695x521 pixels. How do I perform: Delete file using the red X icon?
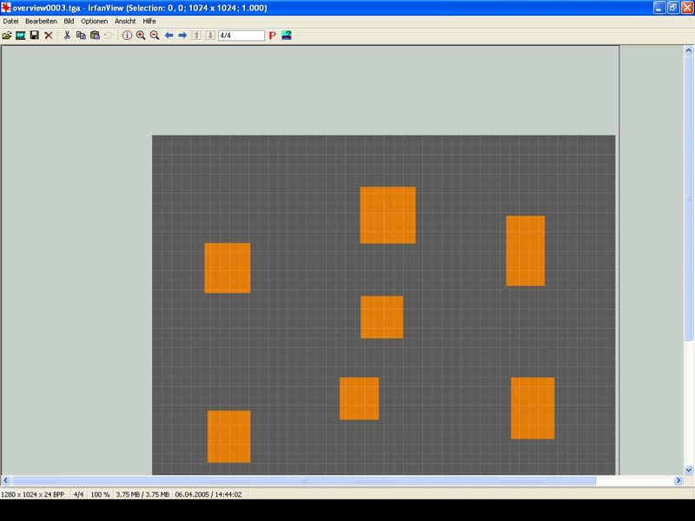coord(49,36)
